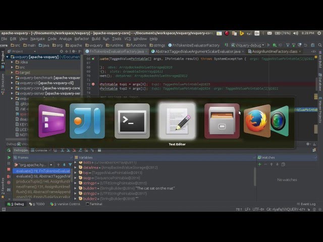Click the Run arrow next to VXquery-debug
This screenshot has height=242, width=323.
click(268, 45)
